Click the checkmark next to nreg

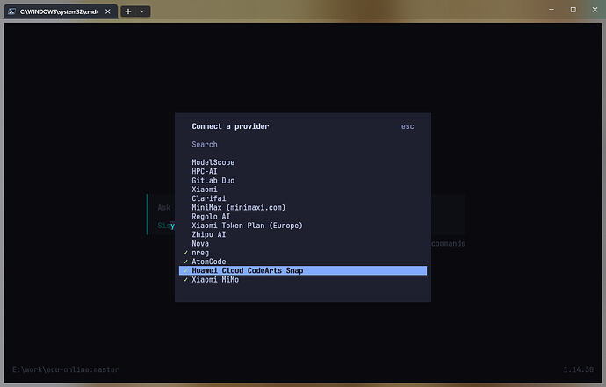pyautogui.click(x=185, y=253)
